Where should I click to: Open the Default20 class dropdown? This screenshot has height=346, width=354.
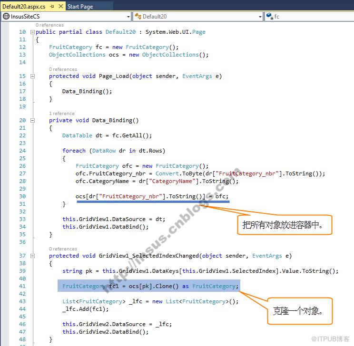[x=260, y=17]
